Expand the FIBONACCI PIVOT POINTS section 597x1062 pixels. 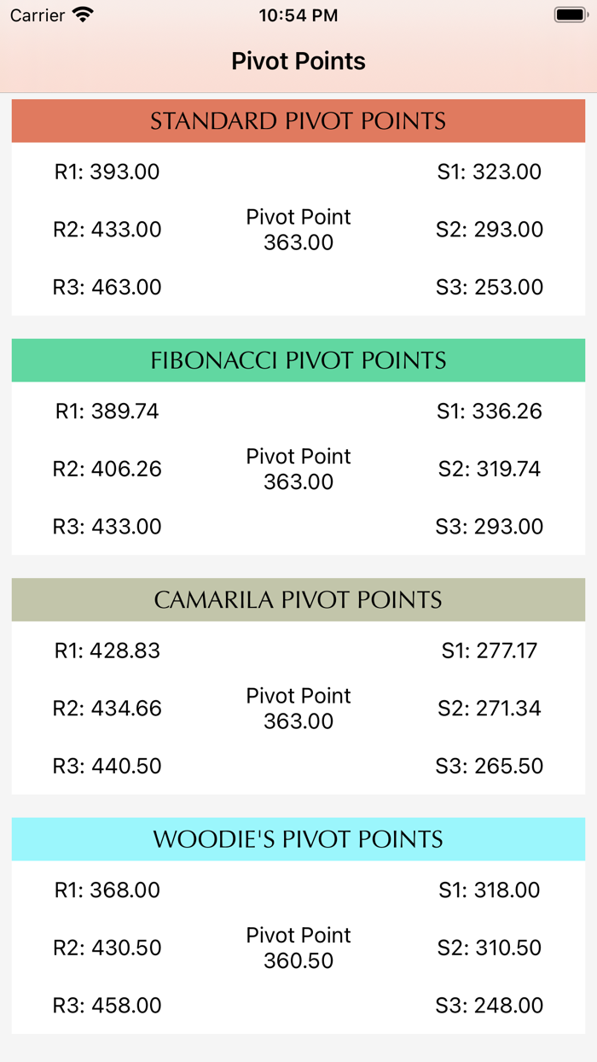tap(298, 360)
